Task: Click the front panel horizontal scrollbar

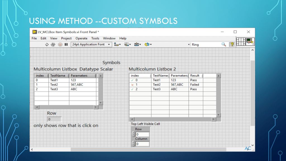Action: coord(140,150)
